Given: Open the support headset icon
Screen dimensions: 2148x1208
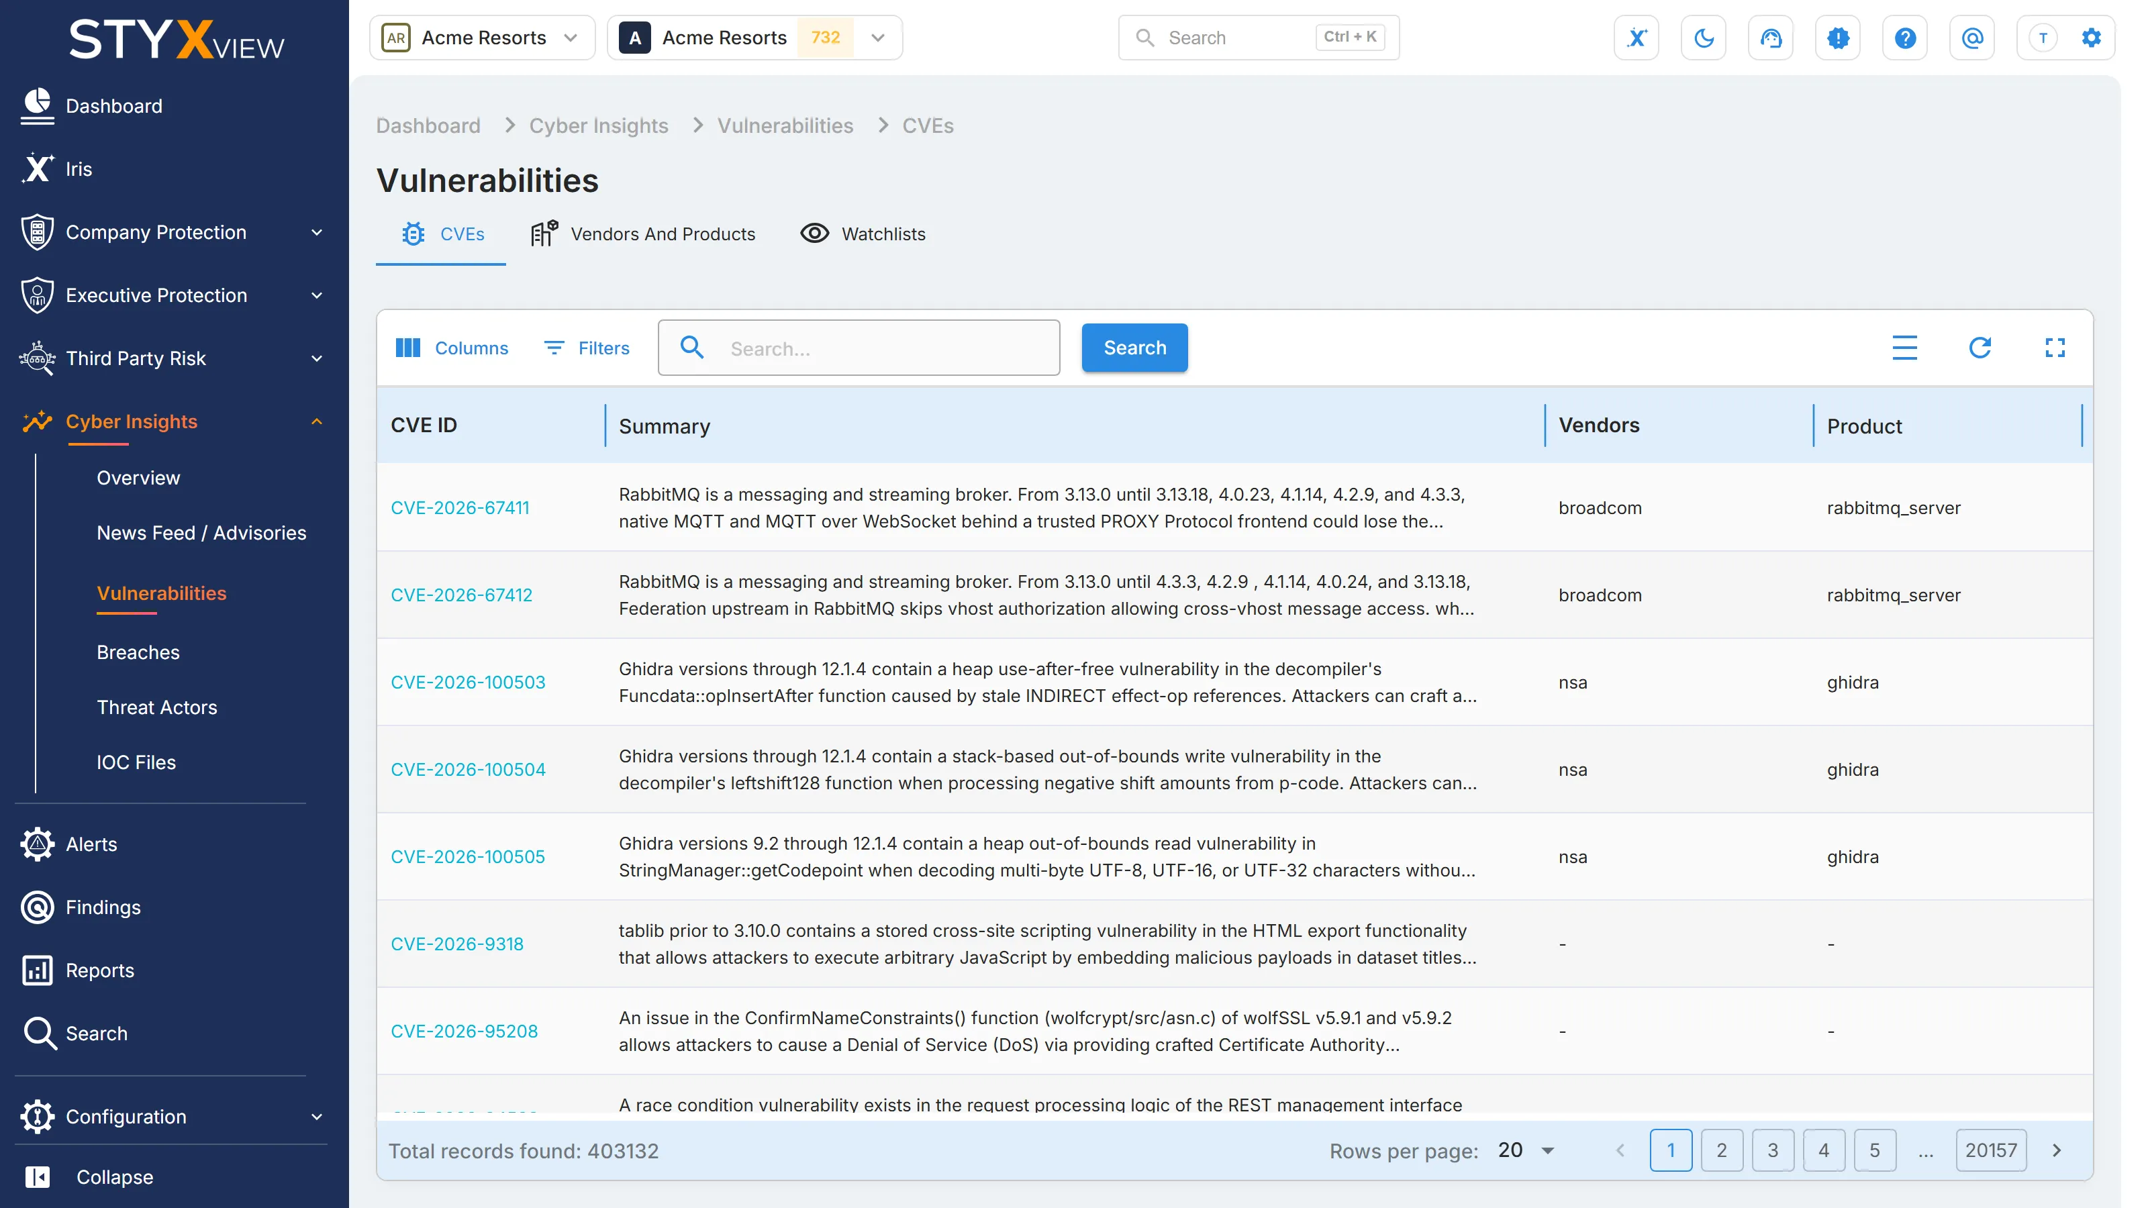Looking at the screenshot, I should tap(1770, 38).
